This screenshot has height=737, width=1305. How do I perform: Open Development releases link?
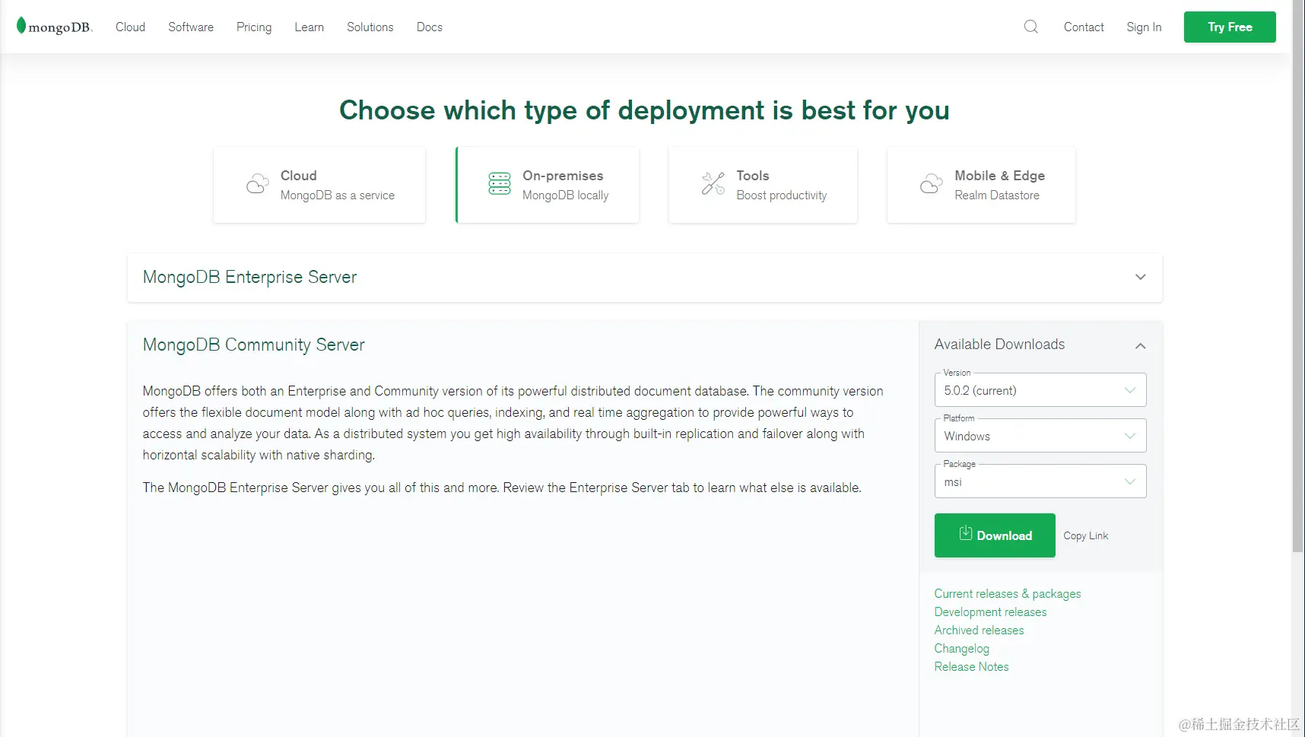pyautogui.click(x=990, y=612)
